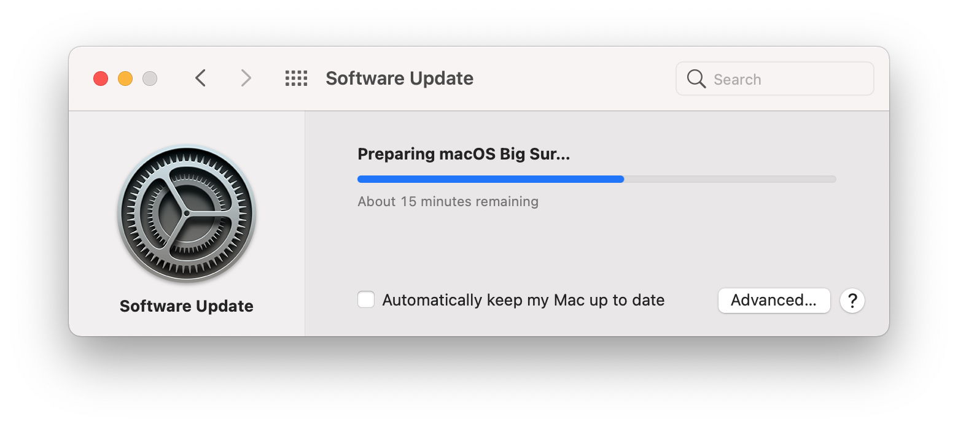Click the forward chevron arrow

pos(246,78)
